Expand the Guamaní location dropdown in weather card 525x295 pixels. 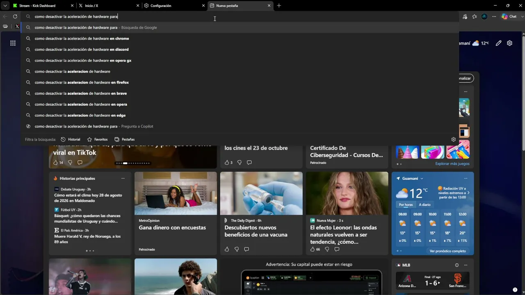pyautogui.click(x=422, y=179)
